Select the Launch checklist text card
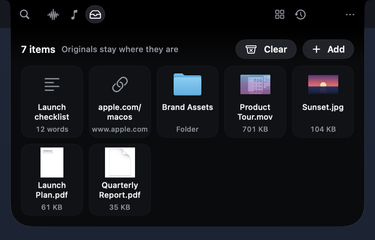 52,102
